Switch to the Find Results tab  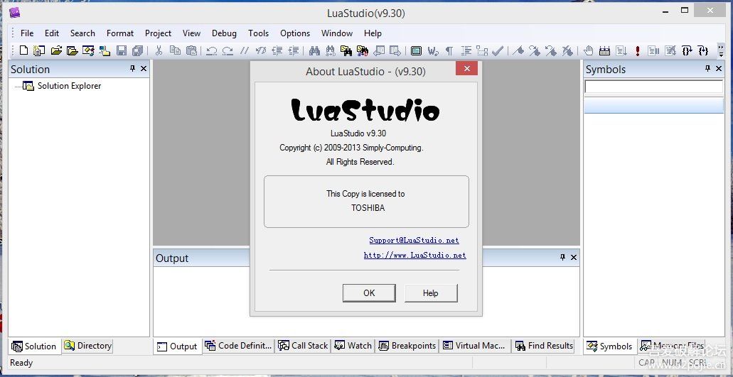(x=544, y=346)
